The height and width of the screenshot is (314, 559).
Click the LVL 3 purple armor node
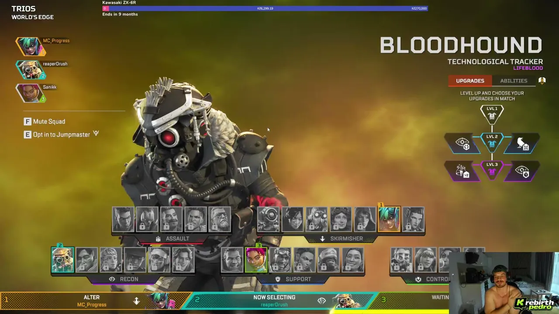click(492, 170)
